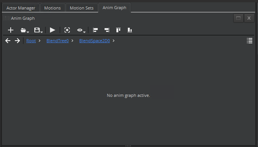Align selected nodes to the top

click(x=118, y=30)
